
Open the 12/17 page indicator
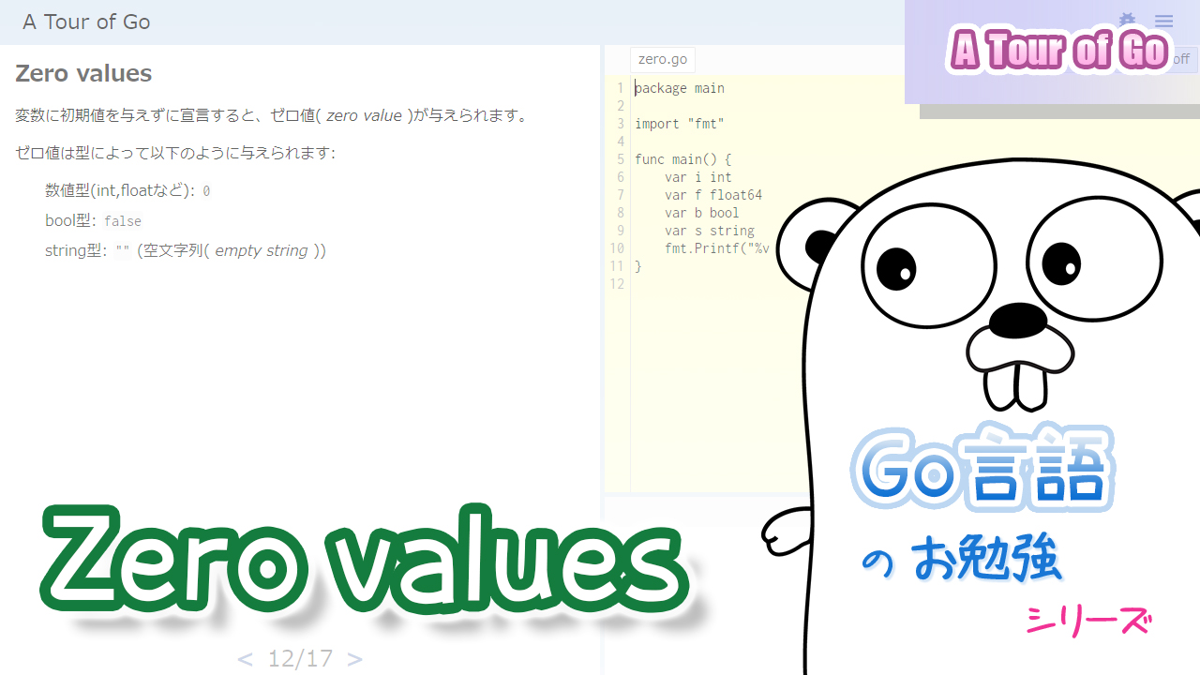point(300,659)
